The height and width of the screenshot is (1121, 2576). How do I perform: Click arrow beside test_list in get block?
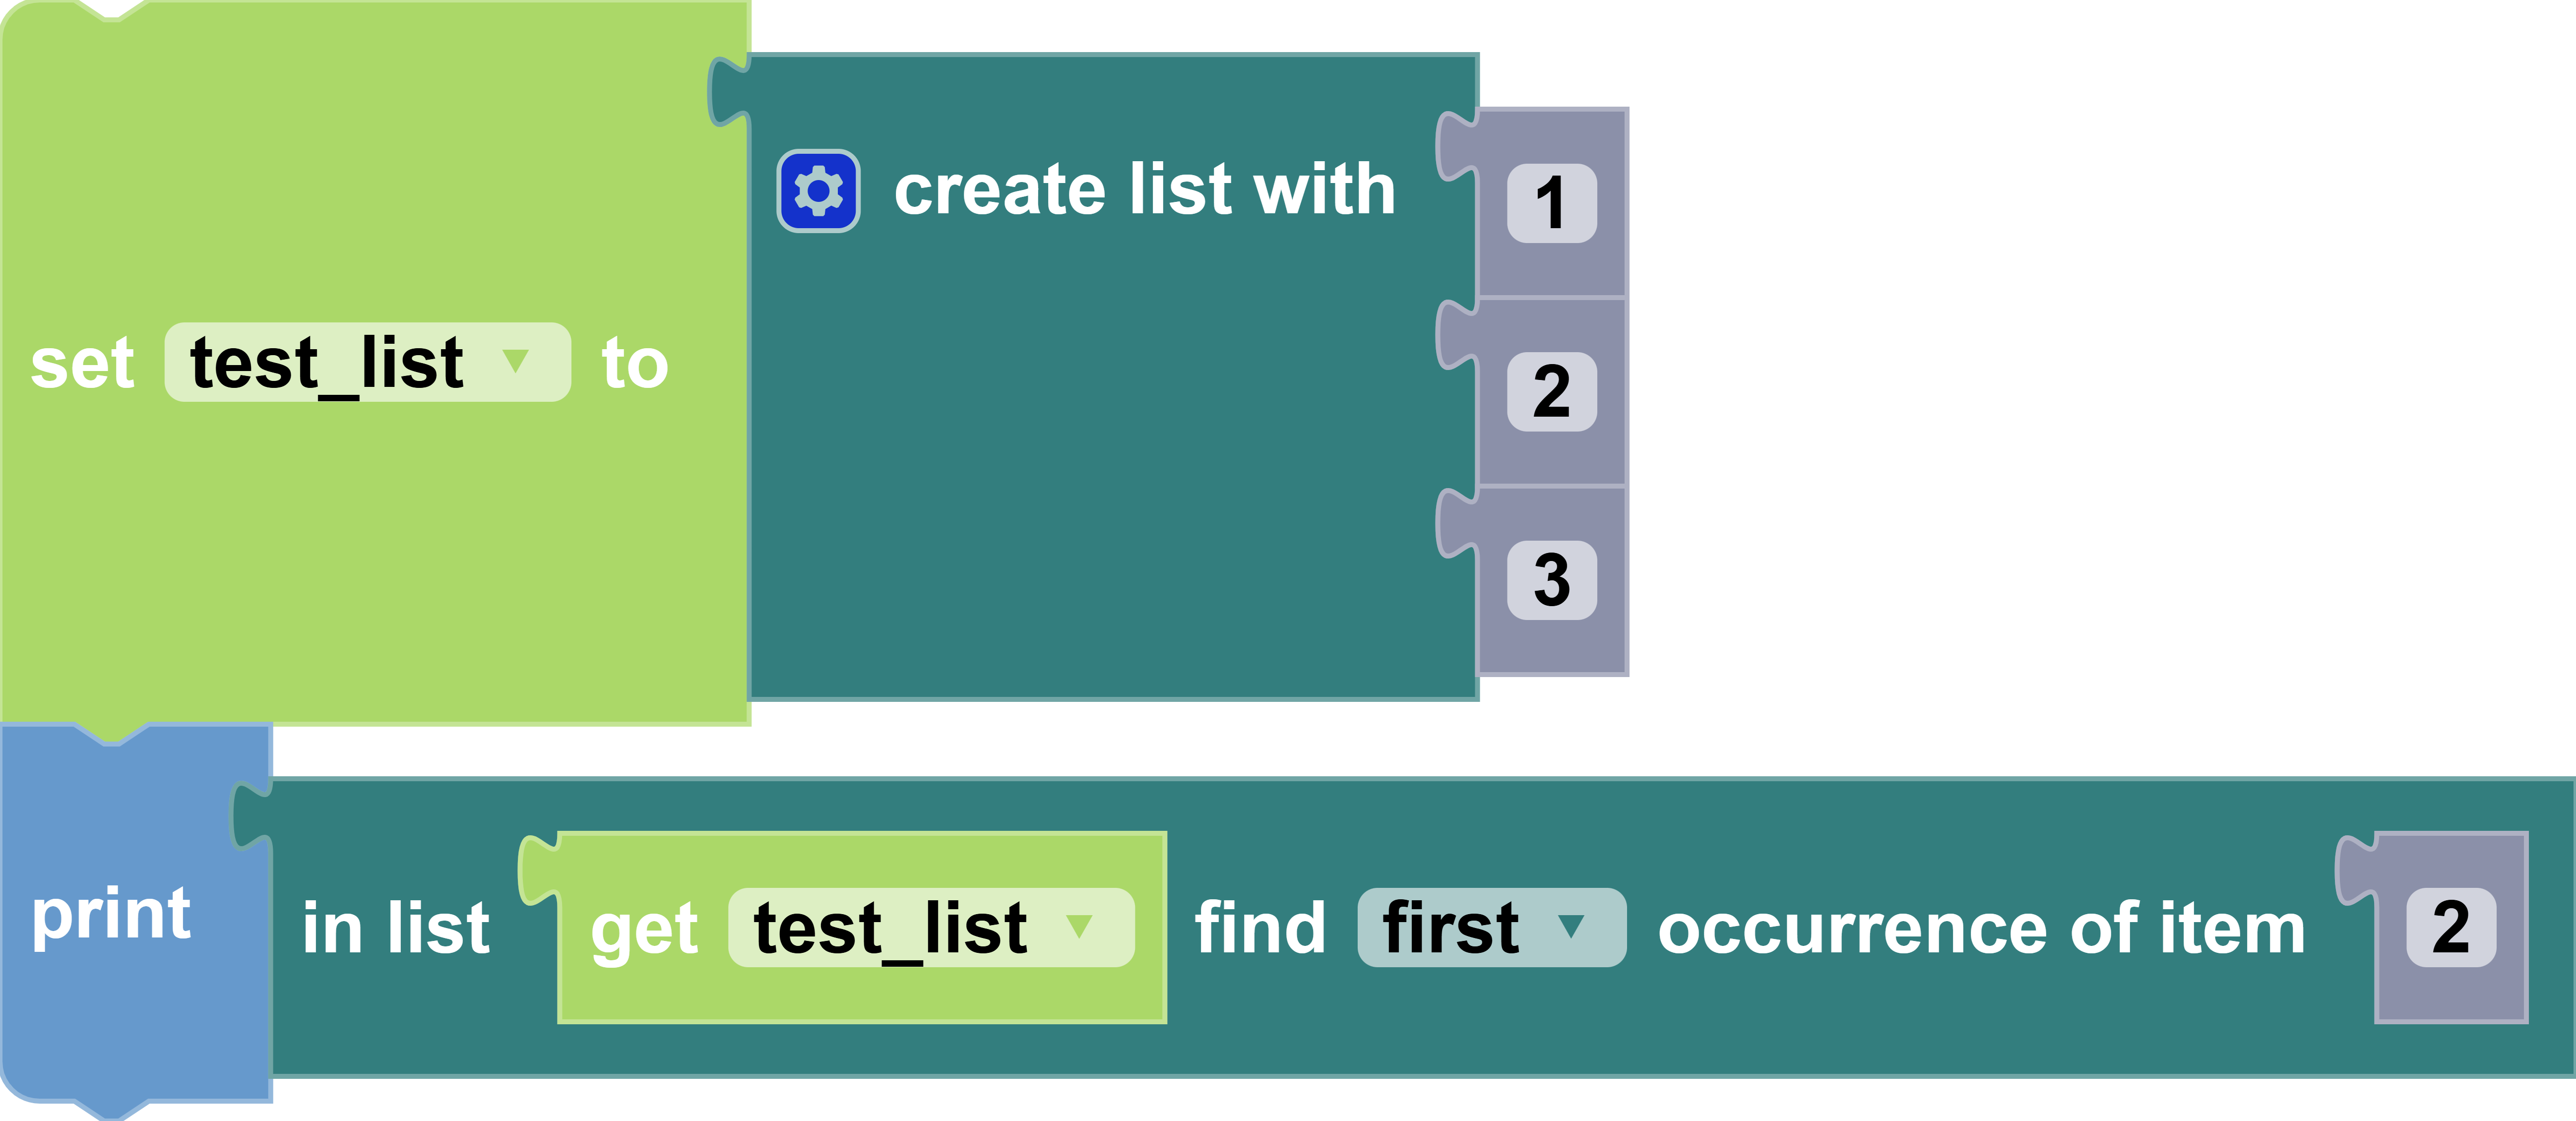coord(1079,926)
